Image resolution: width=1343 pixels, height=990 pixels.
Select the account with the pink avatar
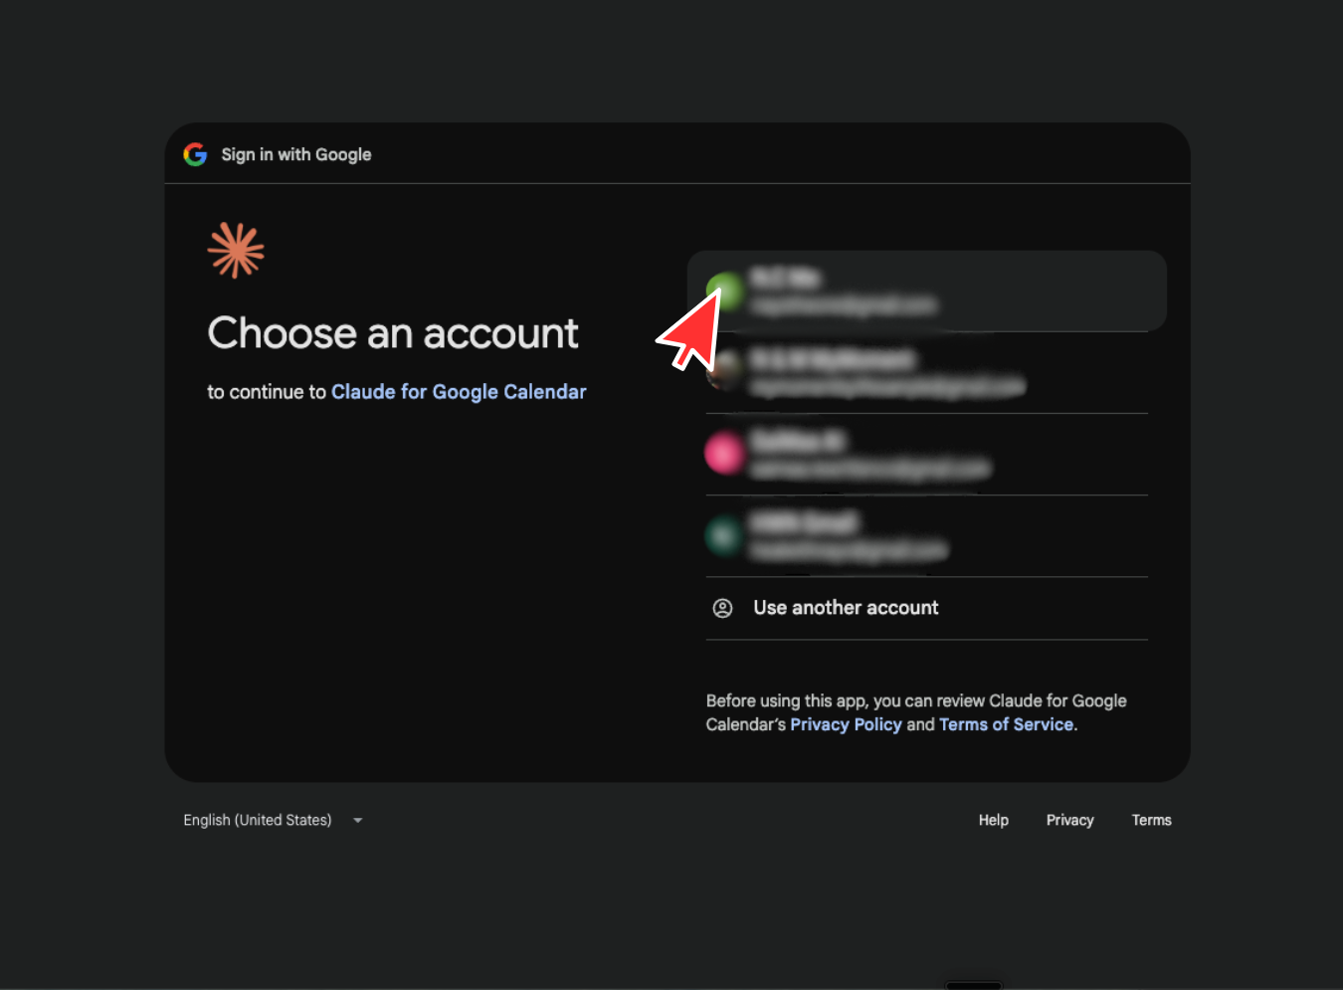[x=926, y=454]
